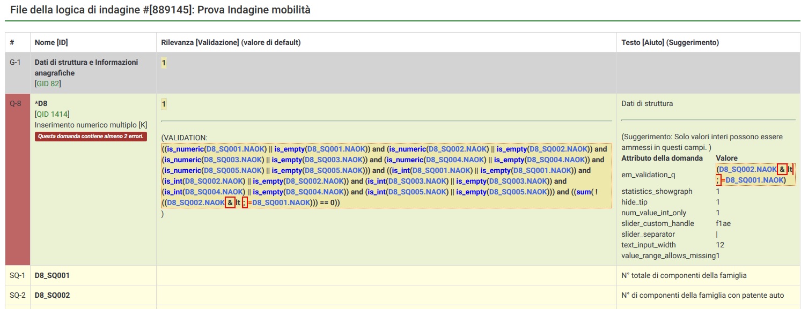
Task: Click 'N° totale di componenti della famiglia' text
Action: tap(684, 275)
